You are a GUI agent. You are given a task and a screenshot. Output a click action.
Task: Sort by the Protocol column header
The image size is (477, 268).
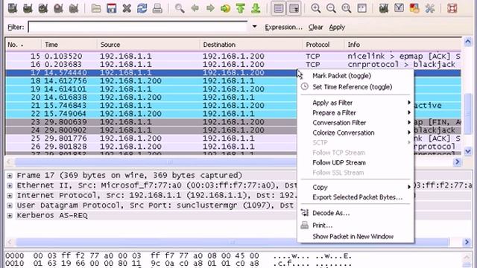tap(323, 45)
